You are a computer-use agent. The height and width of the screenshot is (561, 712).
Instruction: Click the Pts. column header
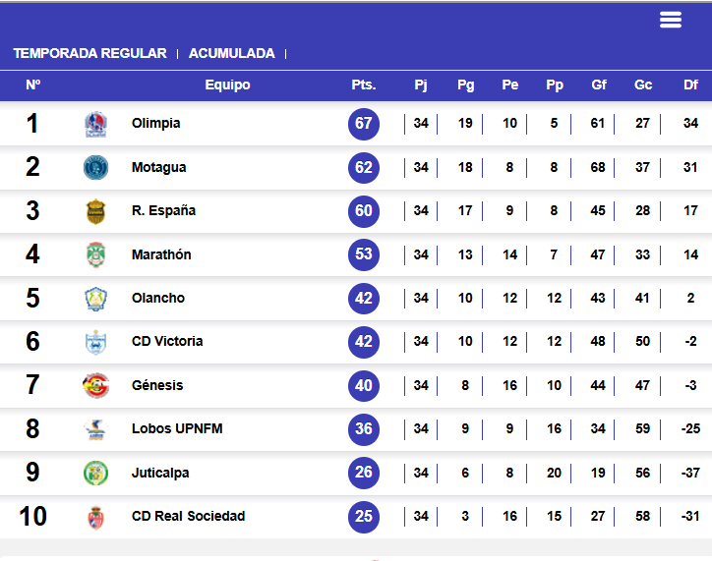point(364,84)
